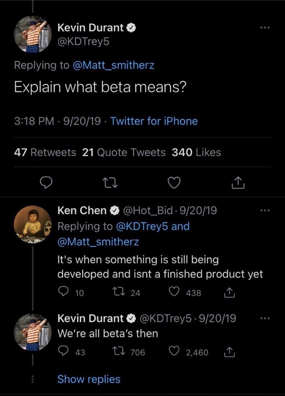The image size is (285, 396).
Task: Show replies in the thread
Action: pos(89,379)
